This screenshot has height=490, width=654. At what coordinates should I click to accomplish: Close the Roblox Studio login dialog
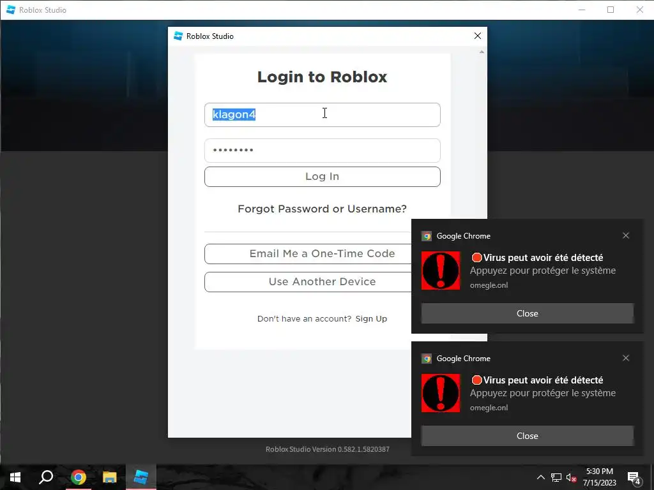478,36
